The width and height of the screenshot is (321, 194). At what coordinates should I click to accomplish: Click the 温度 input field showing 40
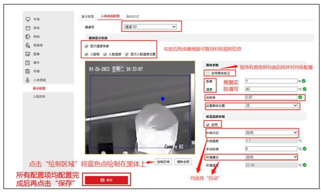(271, 89)
